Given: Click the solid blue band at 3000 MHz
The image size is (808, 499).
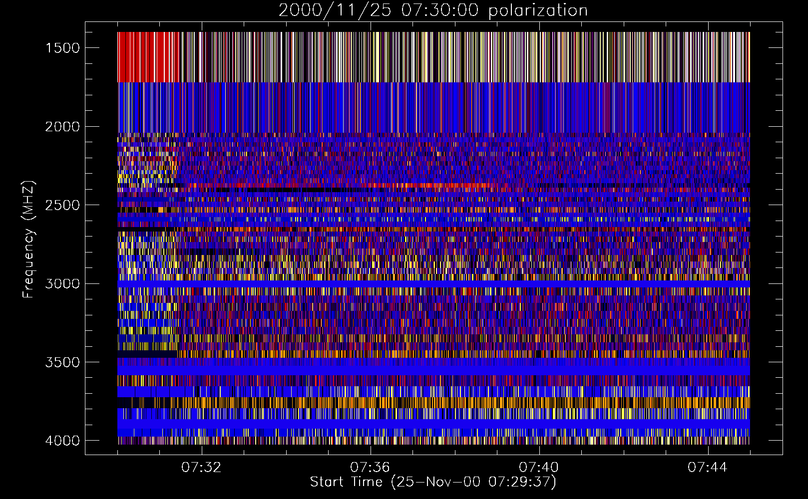Looking at the screenshot, I should (433, 283).
